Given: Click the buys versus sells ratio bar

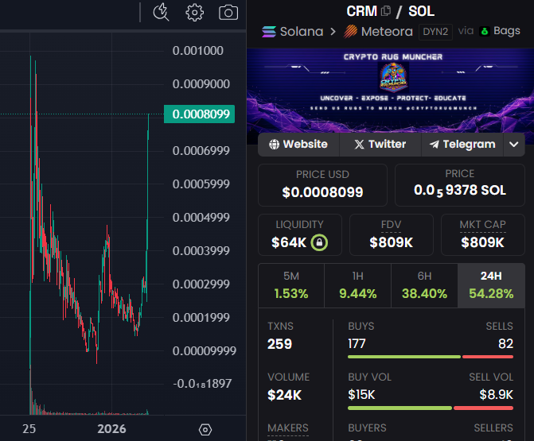Looking at the screenshot, I should [431, 357].
